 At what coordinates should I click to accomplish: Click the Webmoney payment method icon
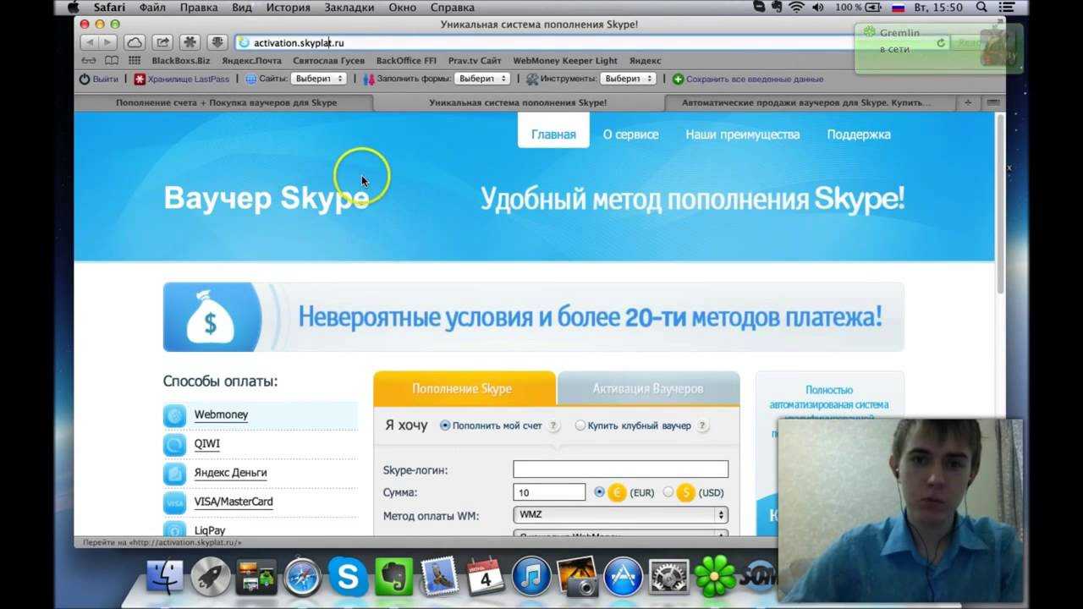[175, 415]
